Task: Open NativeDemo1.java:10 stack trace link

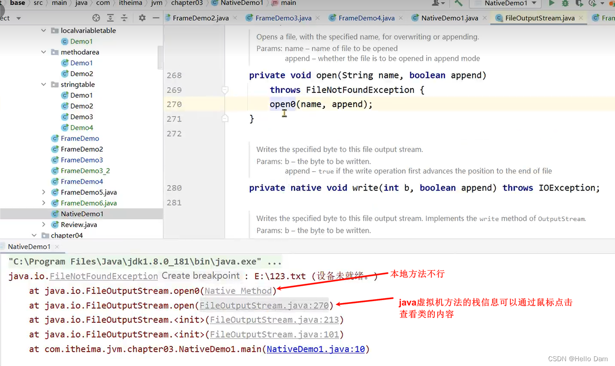Action: tap(316, 349)
